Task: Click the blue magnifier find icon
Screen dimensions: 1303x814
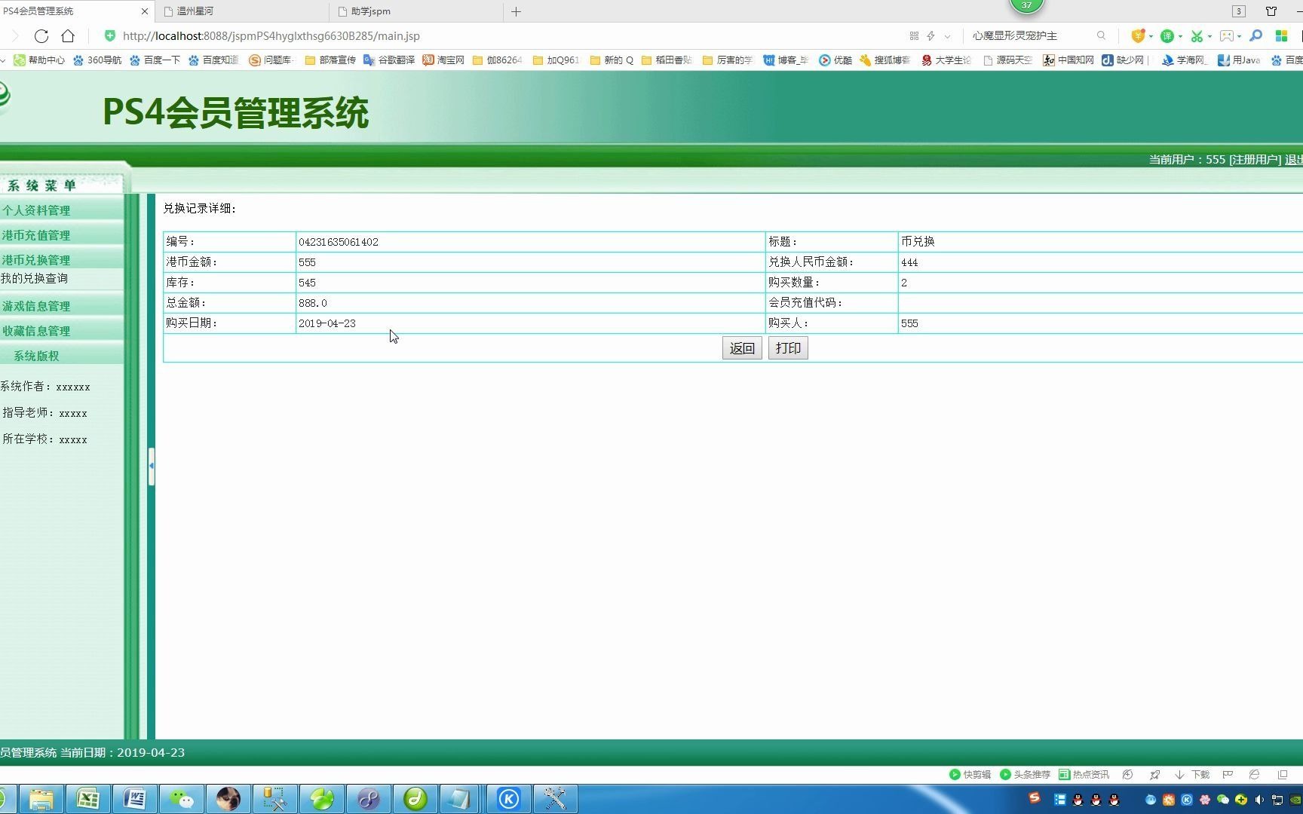Action: [x=1255, y=35]
